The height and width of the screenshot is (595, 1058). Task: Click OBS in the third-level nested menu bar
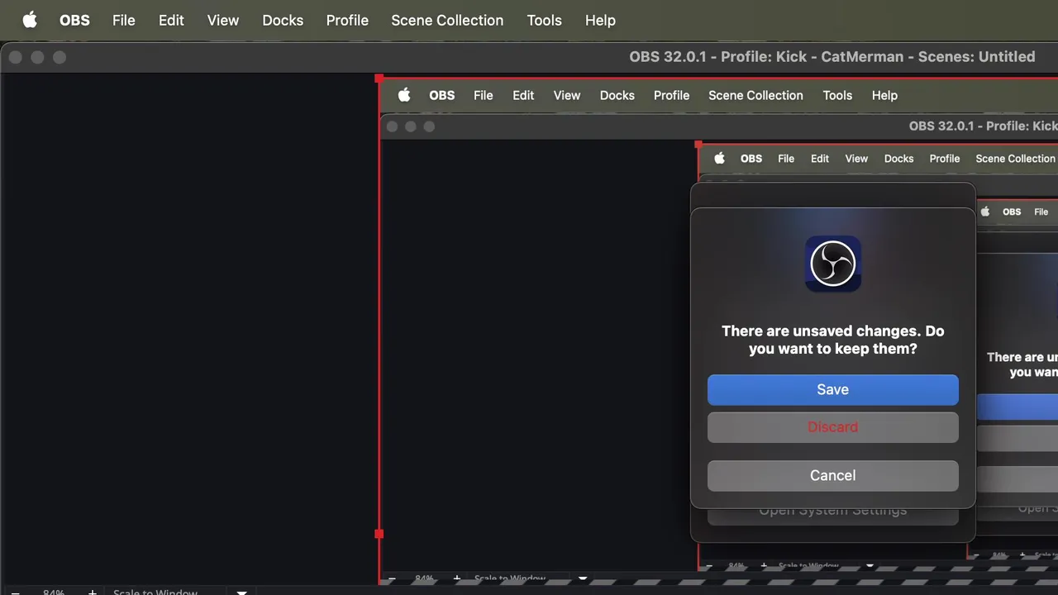[751, 159]
